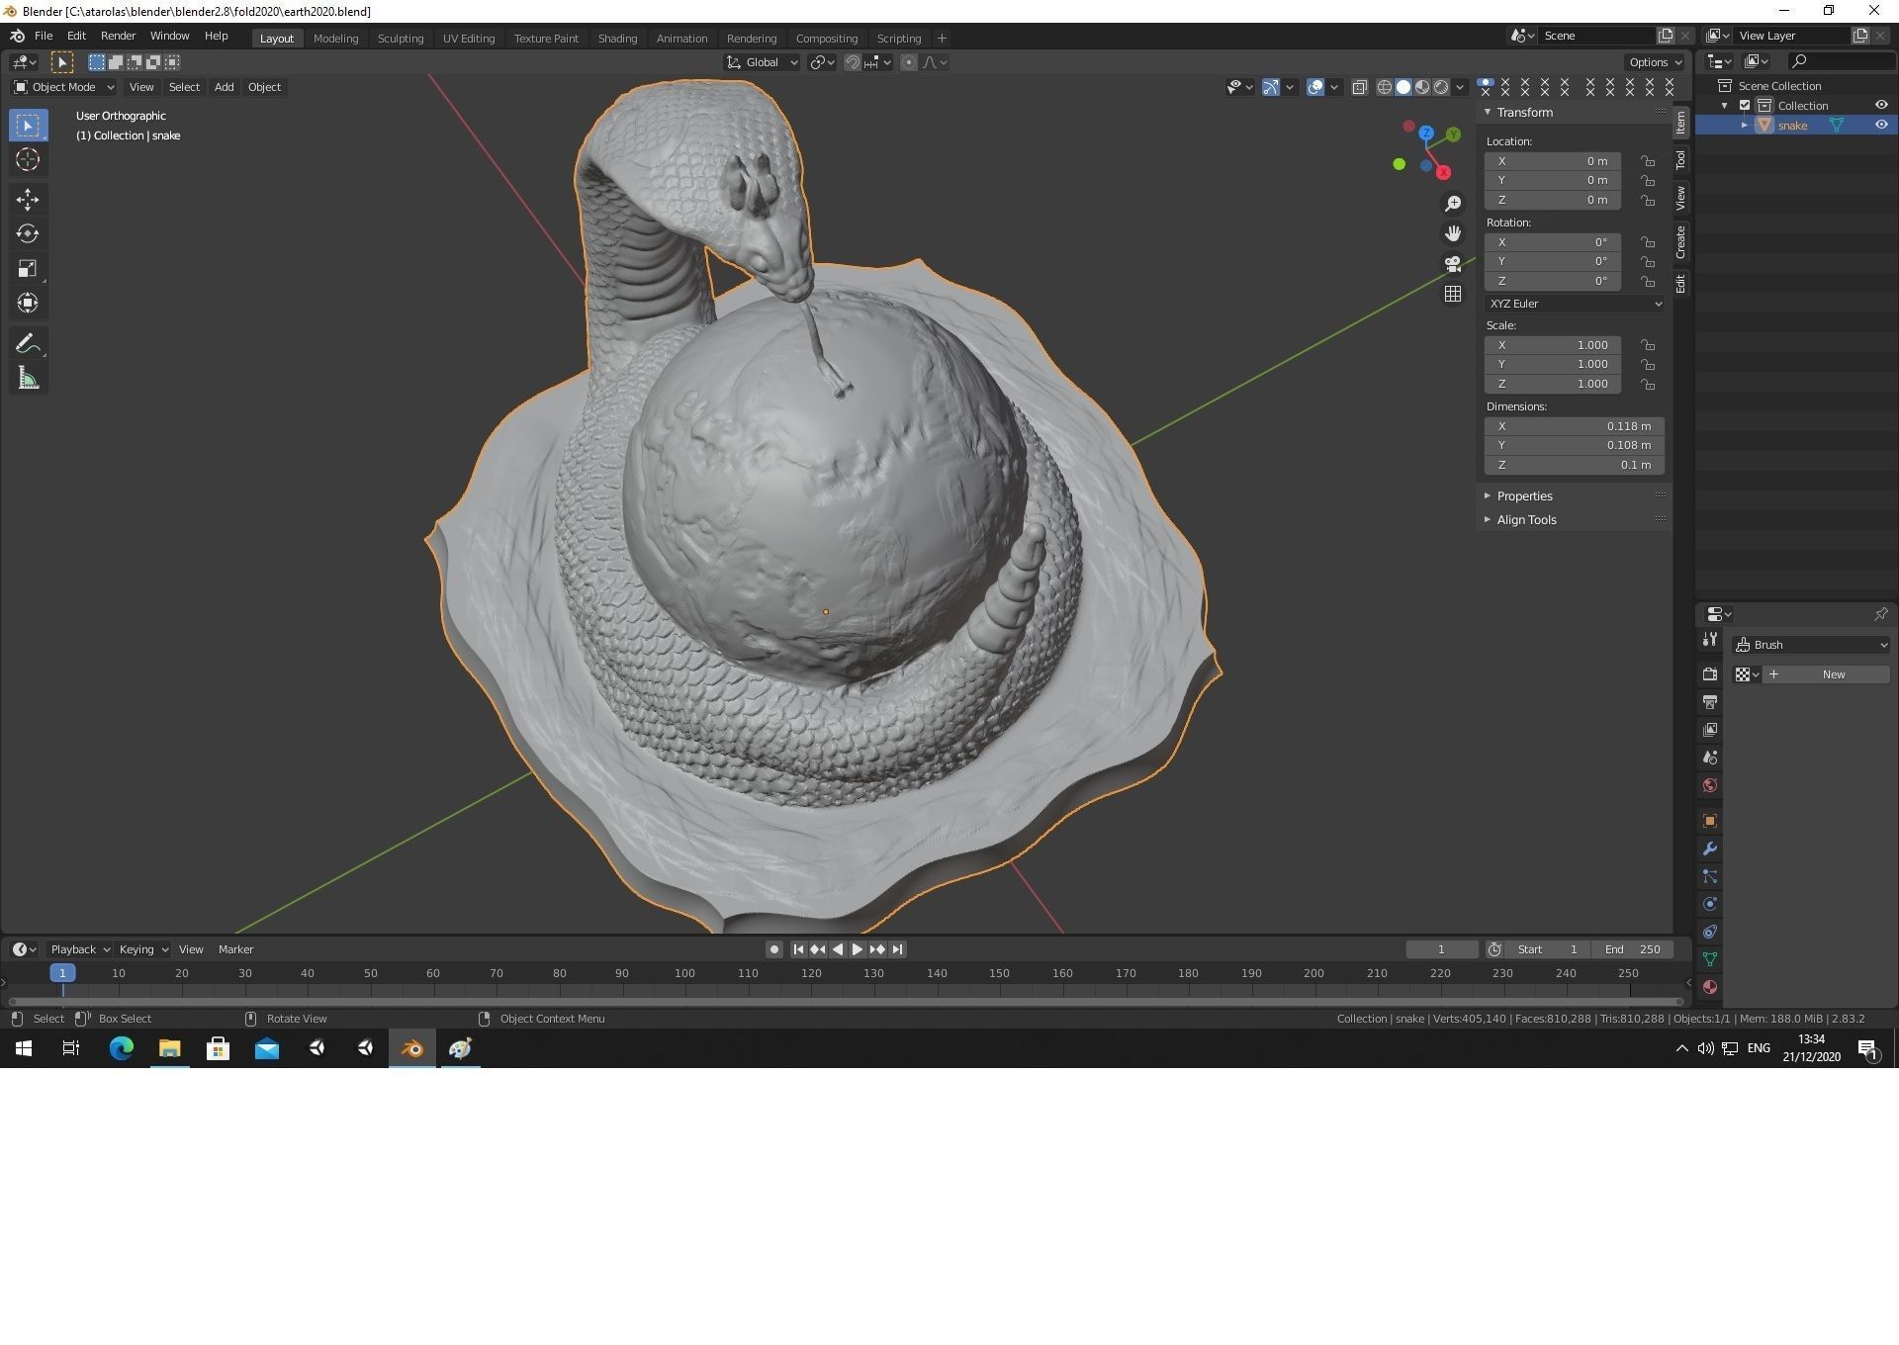Open the Playback dropdown in timeline
The height and width of the screenshot is (1345, 1899).
click(80, 949)
